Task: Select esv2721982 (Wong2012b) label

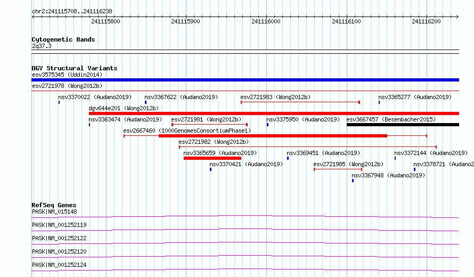Action: (214, 142)
